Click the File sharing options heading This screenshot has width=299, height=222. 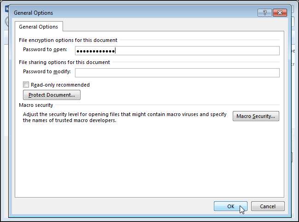coord(64,62)
